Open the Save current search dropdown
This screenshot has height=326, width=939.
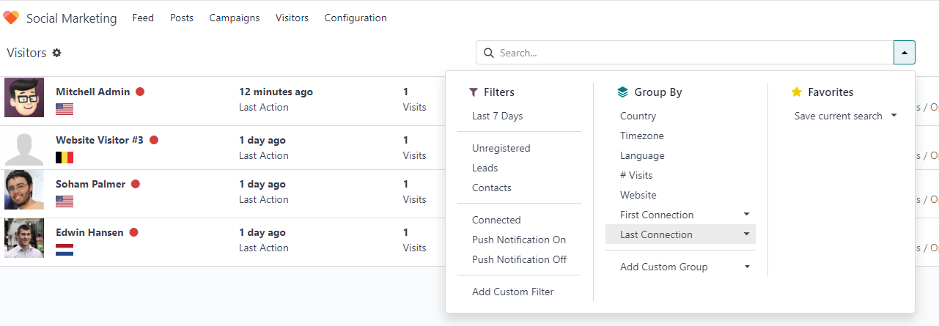(x=846, y=116)
